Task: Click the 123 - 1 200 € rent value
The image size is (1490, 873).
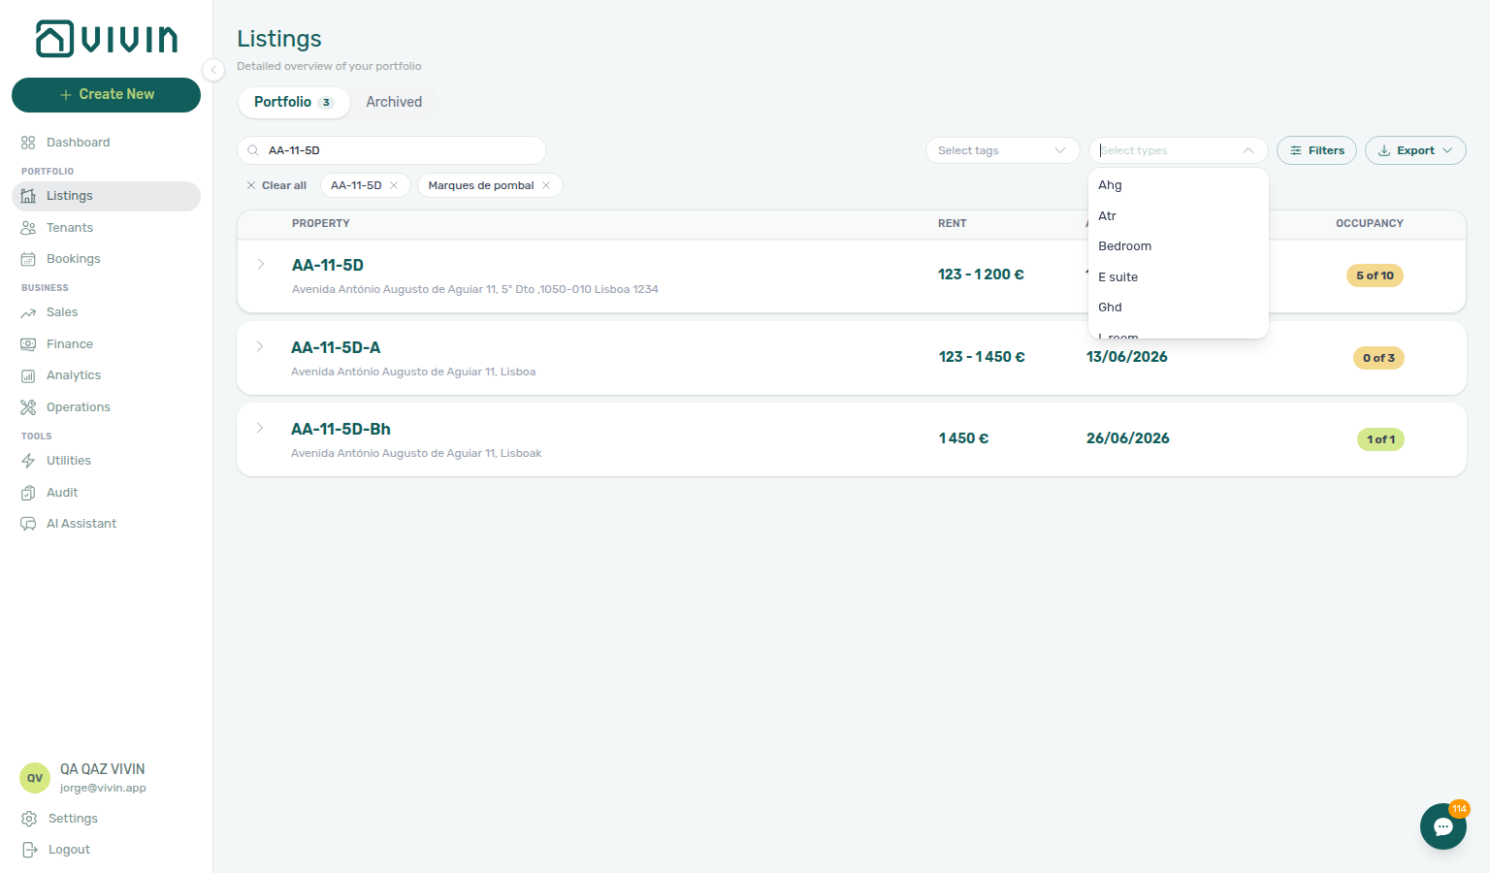Action: tap(981, 275)
